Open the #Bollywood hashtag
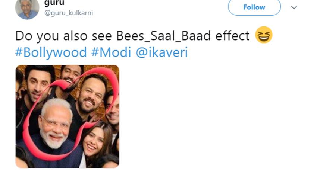Image resolution: width=317 pixels, height=170 pixels. 51,52
